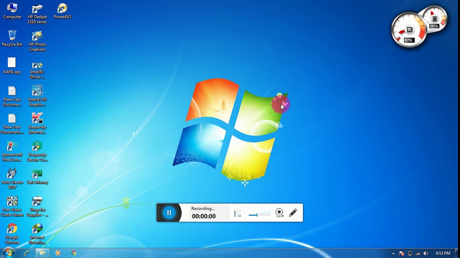460x258 pixels.
Task: Select the Auto Viewer 2017 shortcut
Action: (12, 179)
